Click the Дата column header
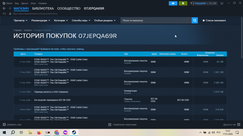The width and height of the screenshot is (243, 136). (x=23, y=54)
